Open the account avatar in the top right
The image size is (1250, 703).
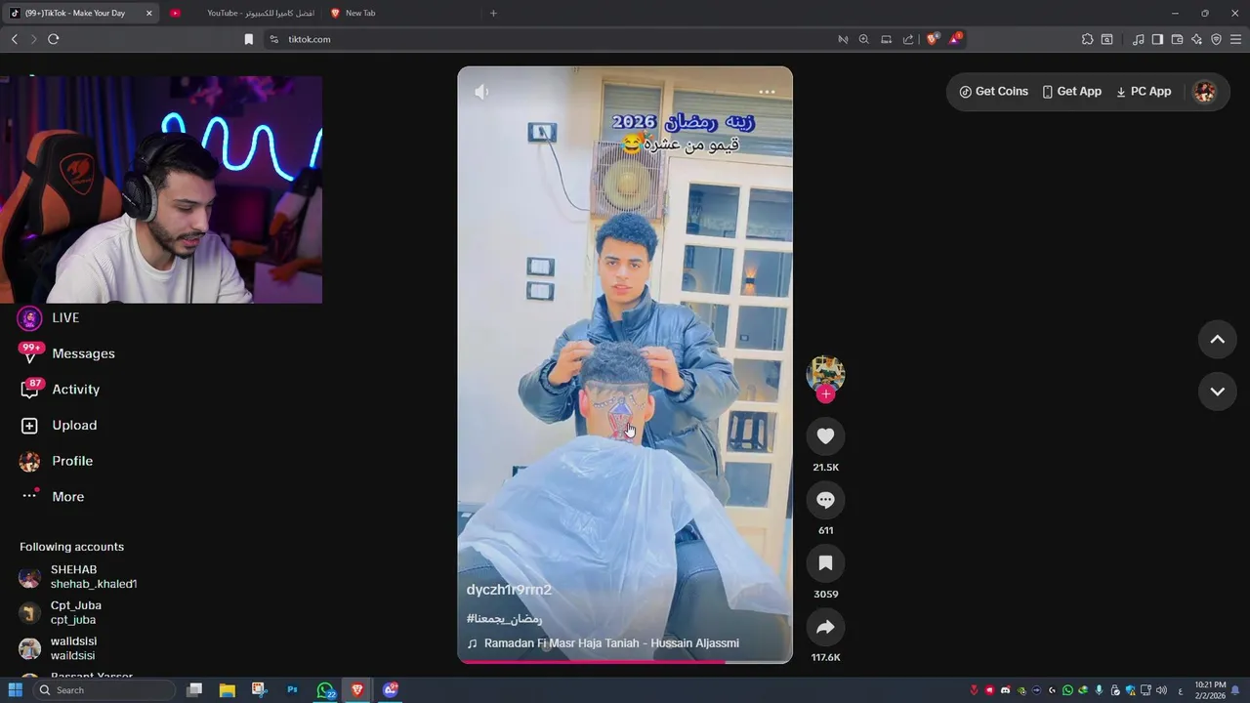click(1205, 92)
